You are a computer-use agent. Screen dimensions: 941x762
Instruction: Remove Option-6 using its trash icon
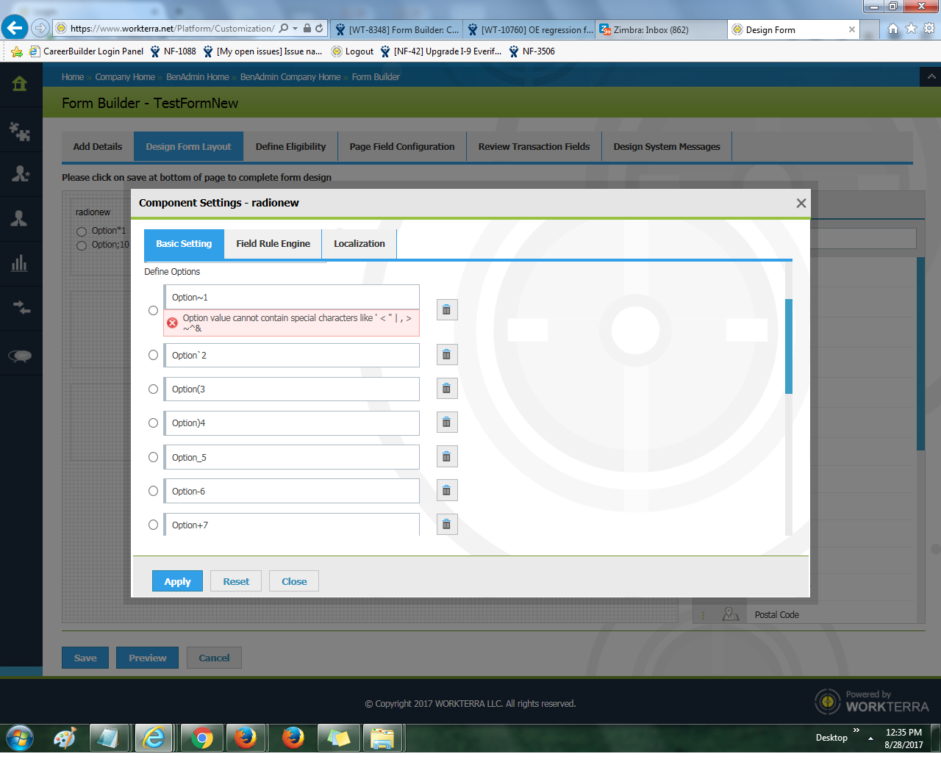(x=446, y=491)
